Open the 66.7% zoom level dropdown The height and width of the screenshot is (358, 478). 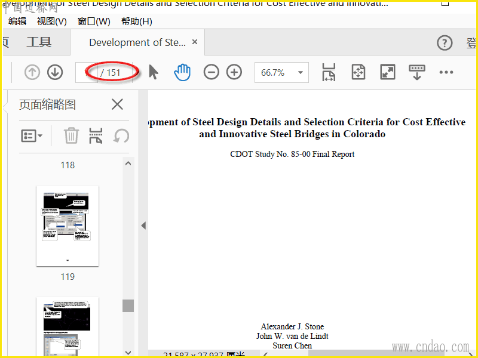click(281, 72)
